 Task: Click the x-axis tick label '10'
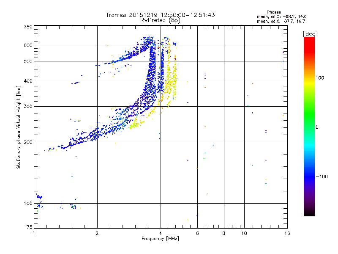coord(244,233)
